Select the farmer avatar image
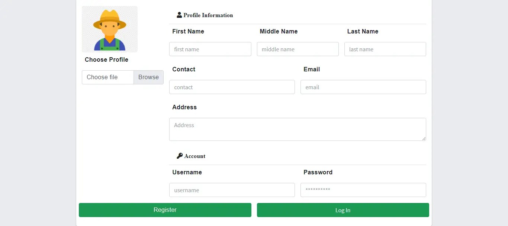Image resolution: width=508 pixels, height=226 pixels. click(x=109, y=29)
